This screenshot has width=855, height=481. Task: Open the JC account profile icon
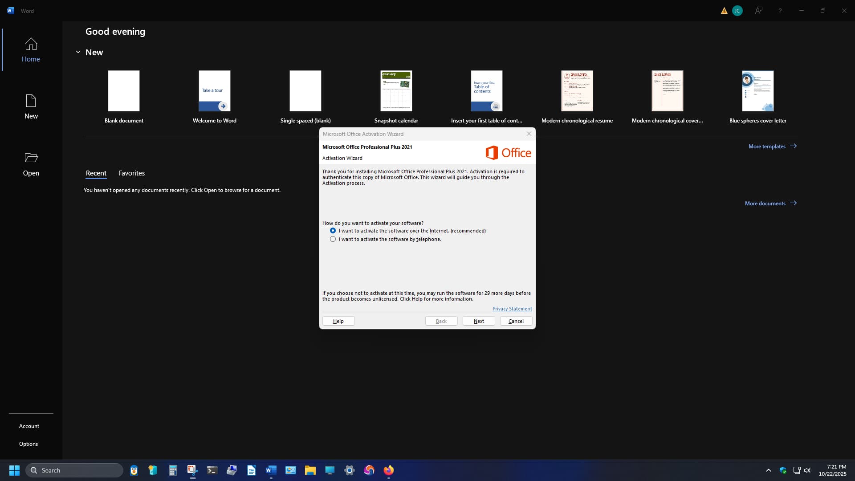[737, 11]
